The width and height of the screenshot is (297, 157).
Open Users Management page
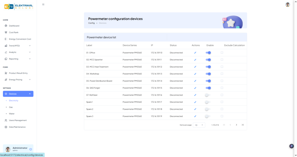pos(18,120)
